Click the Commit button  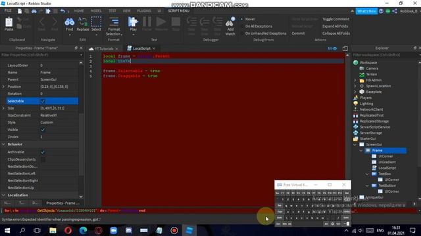[298, 33]
